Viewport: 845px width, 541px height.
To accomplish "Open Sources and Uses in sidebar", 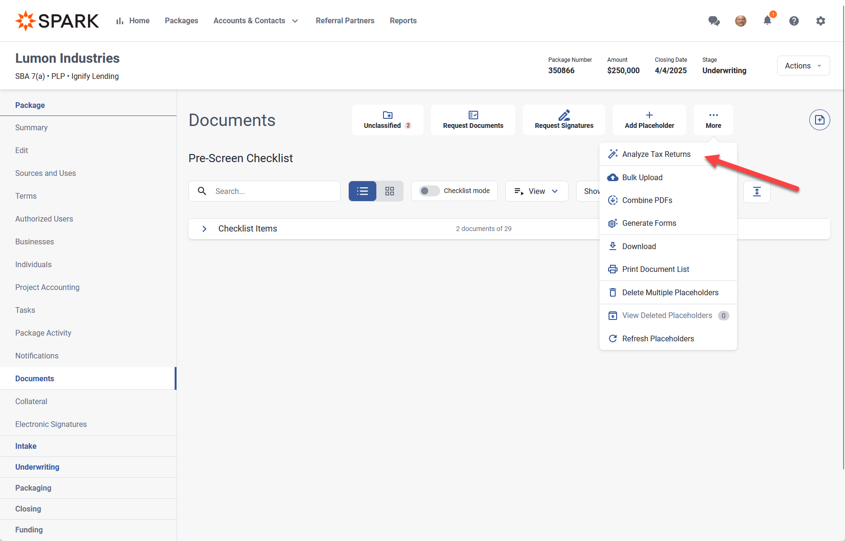I will click(x=88, y=173).
